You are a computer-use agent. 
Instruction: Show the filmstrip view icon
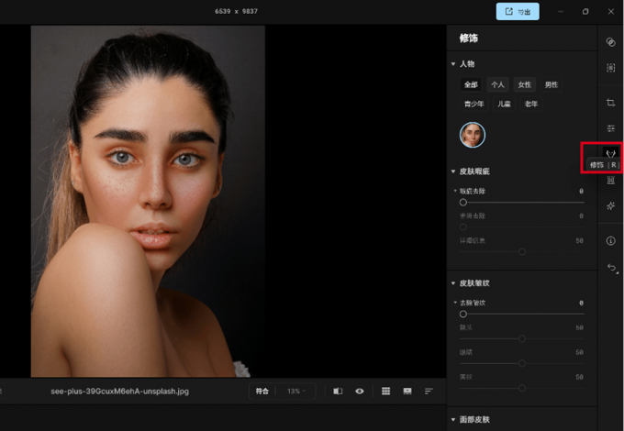tap(407, 391)
